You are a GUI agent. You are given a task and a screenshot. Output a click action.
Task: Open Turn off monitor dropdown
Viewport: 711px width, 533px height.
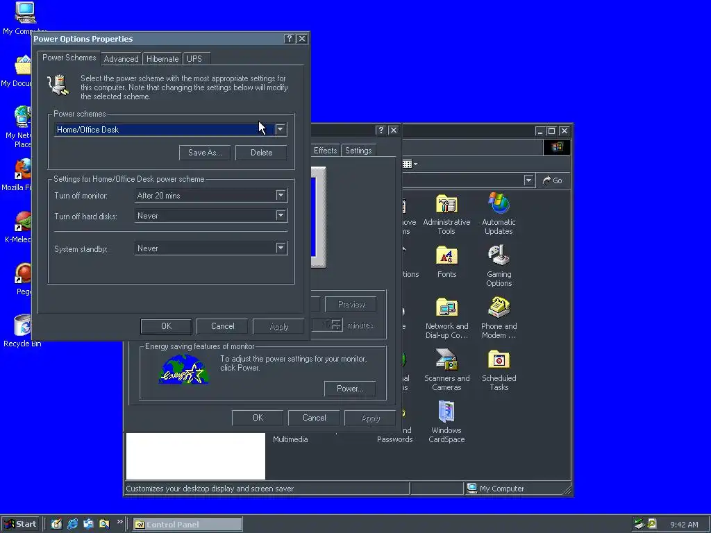tap(281, 195)
